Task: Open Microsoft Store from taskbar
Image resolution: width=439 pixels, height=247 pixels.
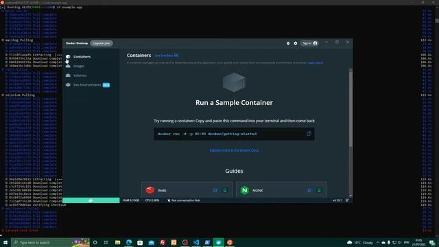Action: coord(140,242)
